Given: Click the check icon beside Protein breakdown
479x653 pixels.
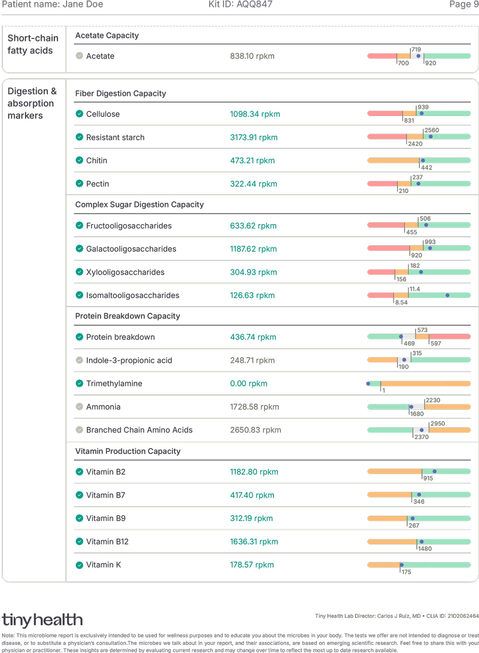Looking at the screenshot, I should tap(79, 337).
